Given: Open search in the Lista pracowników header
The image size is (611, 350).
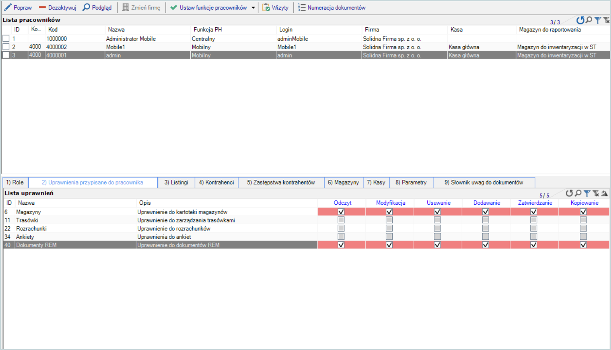Looking at the screenshot, I should tap(589, 20).
